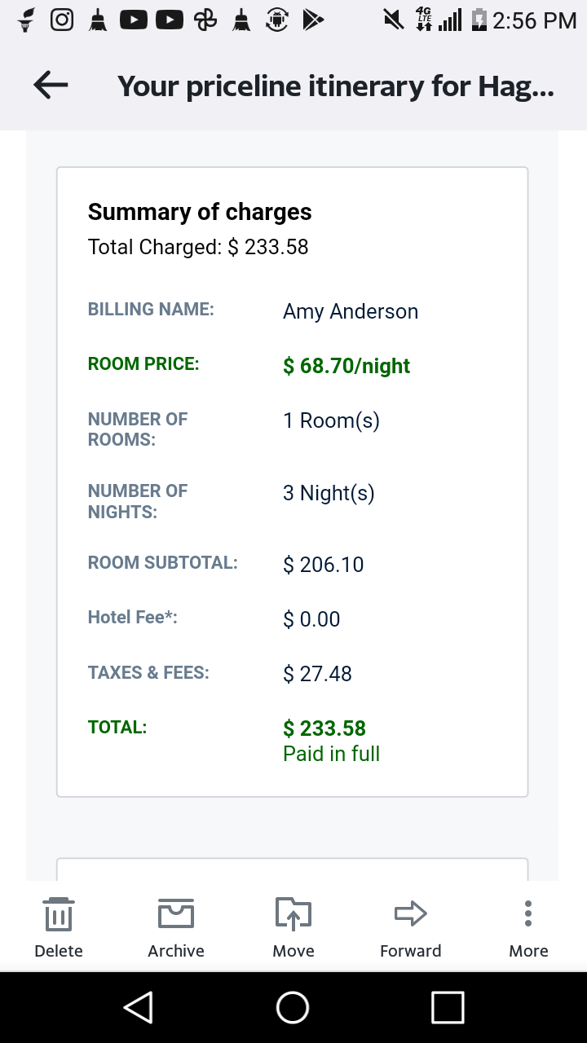Forward the email with the arrow icon
Viewport: 587px width, 1043px height.
click(411, 914)
